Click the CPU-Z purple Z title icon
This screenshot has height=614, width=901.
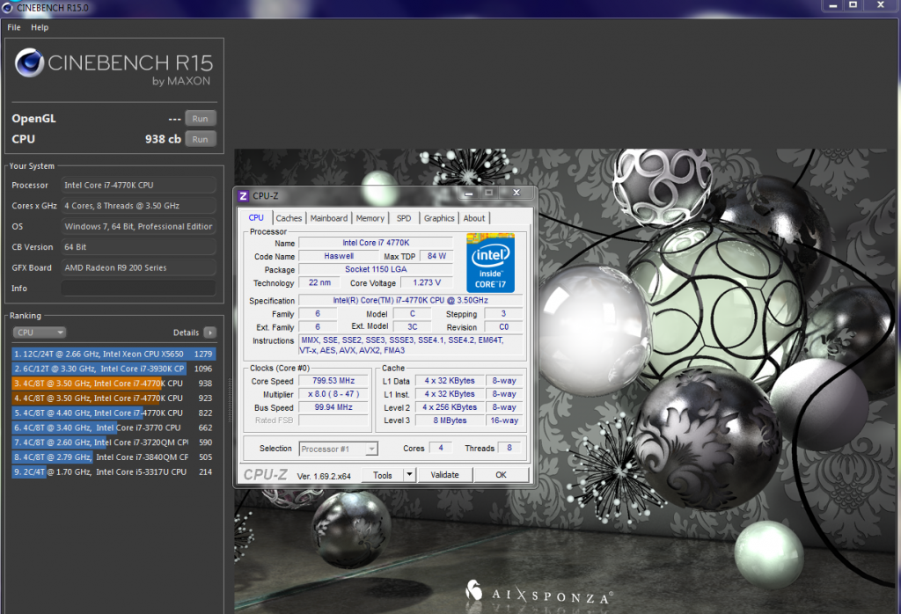coord(244,195)
